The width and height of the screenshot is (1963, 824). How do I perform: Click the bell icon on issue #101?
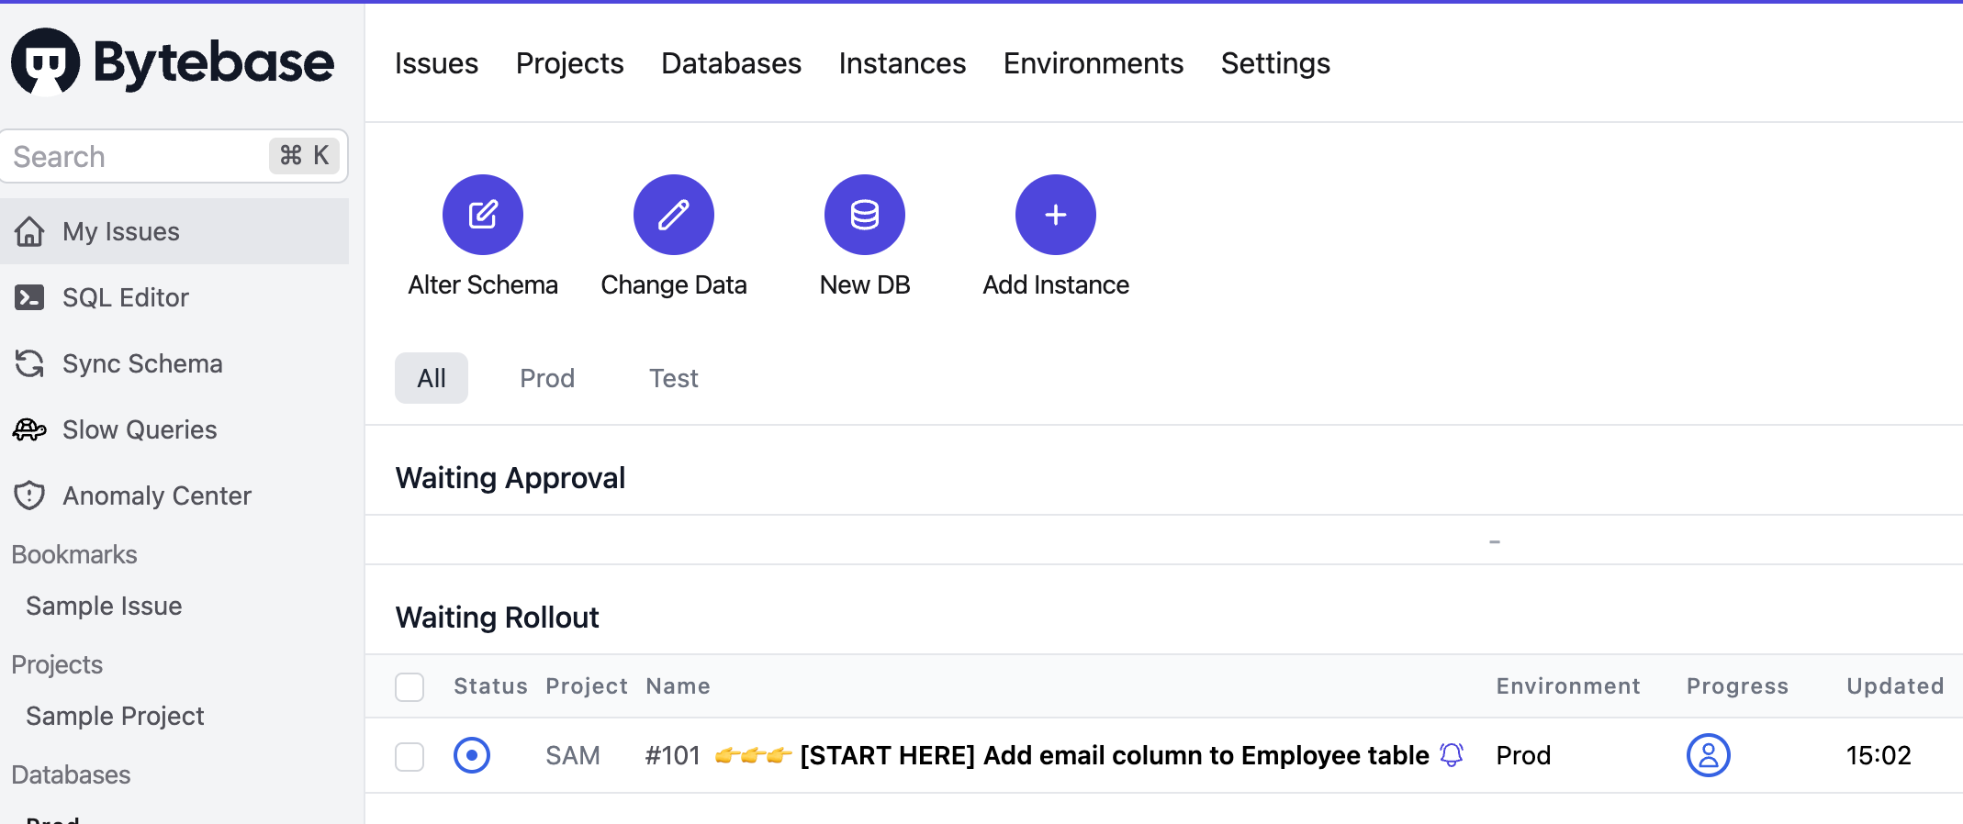(1452, 754)
